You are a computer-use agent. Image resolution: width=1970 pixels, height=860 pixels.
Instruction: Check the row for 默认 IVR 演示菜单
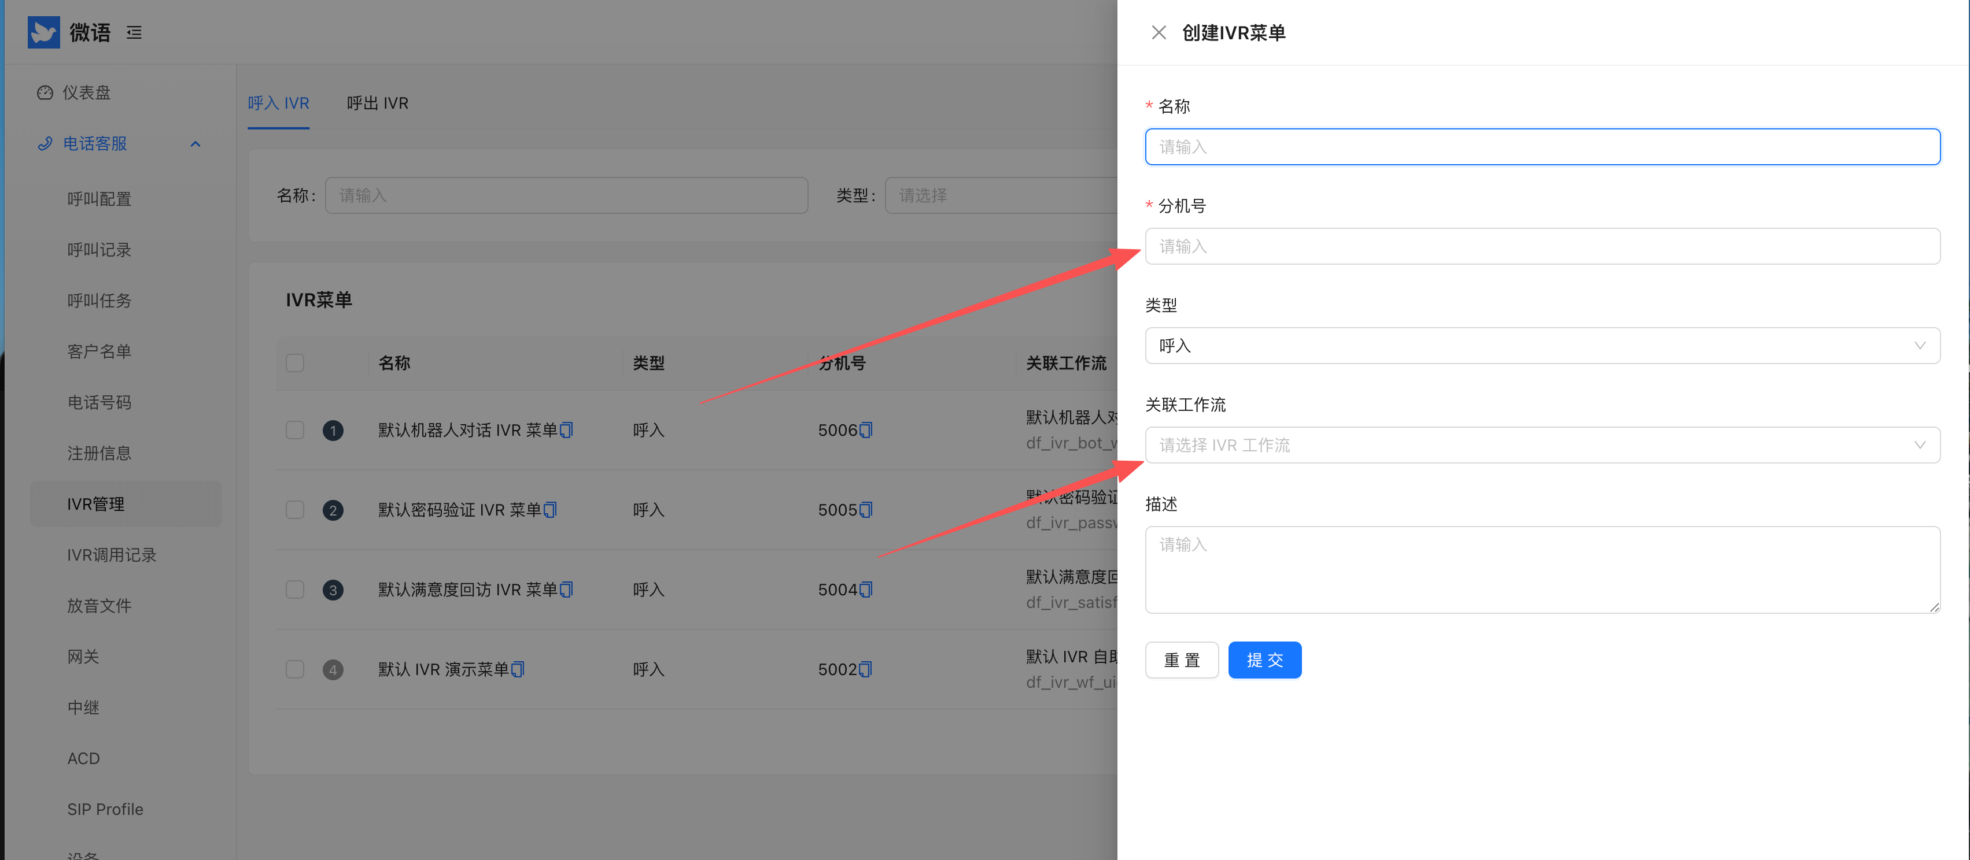[x=295, y=670]
